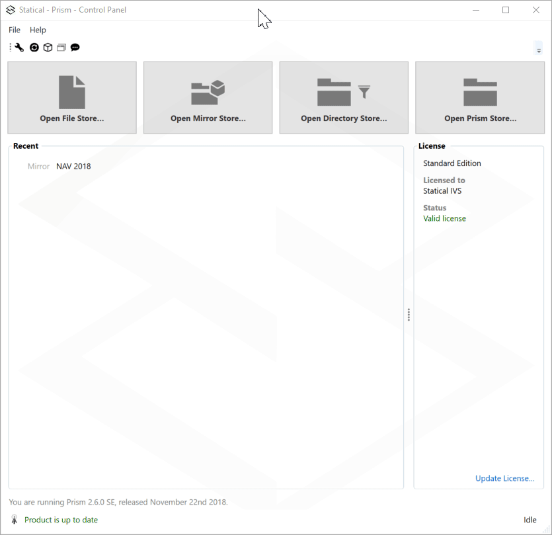Open the Help menu
The width and height of the screenshot is (552, 535).
tap(38, 30)
